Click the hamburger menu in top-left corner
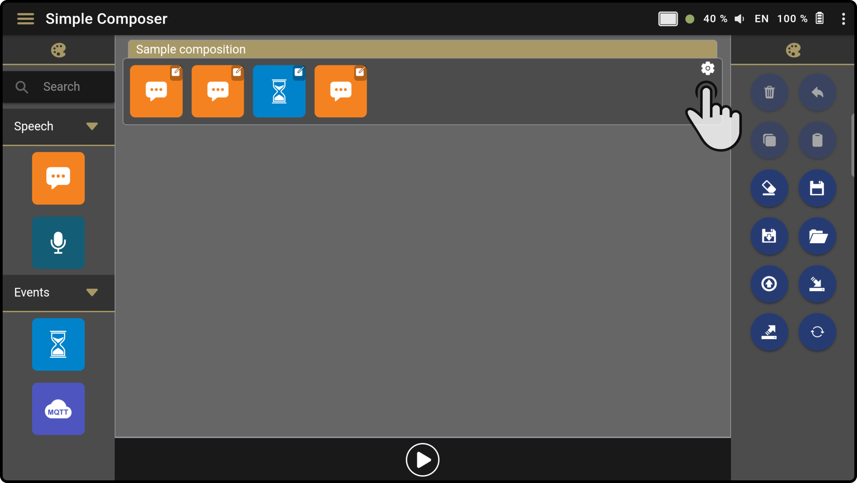This screenshot has height=483, width=857. pos(25,18)
